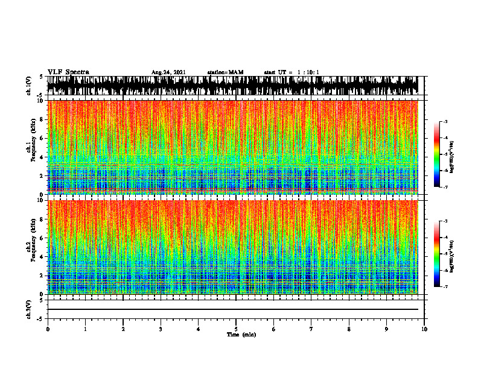Click the ch.3 flat voltage trace line
This screenshot has height=369, width=478.
tap(233, 309)
